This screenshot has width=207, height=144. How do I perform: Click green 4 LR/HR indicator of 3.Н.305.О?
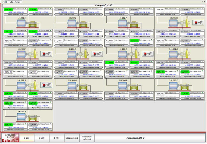tap(185, 94)
